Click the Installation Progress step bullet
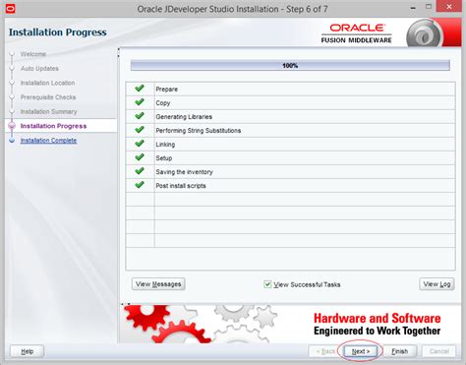 pos(12,126)
